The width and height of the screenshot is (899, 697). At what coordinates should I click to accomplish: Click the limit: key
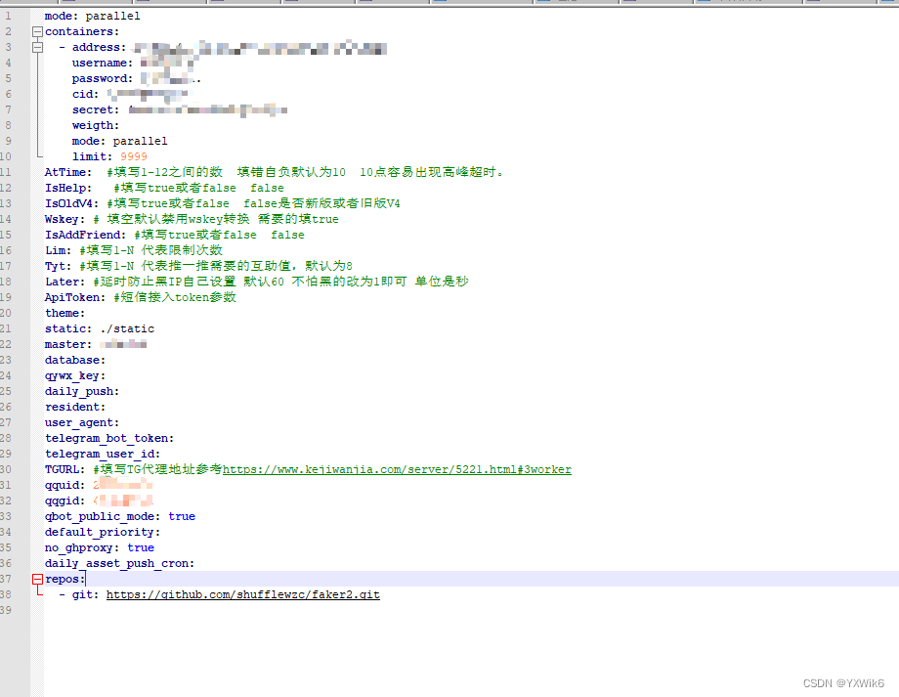click(92, 156)
